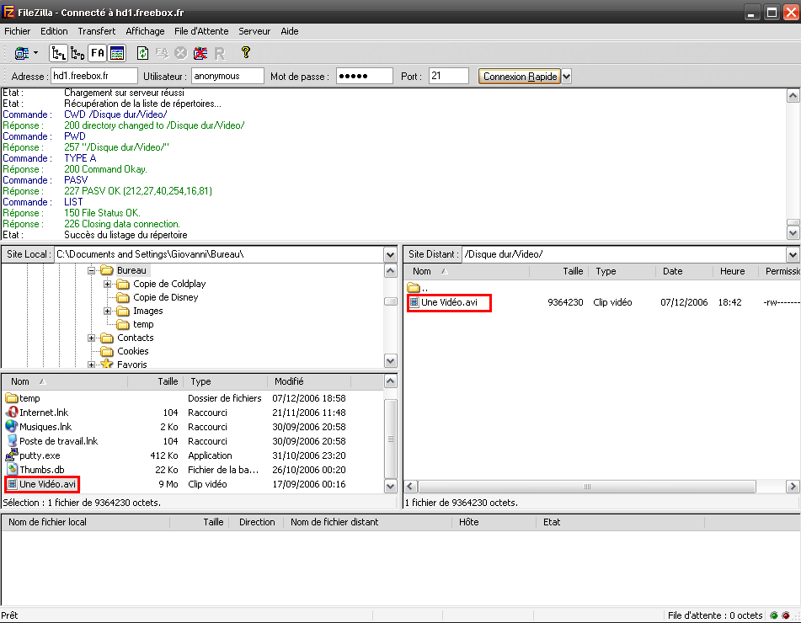The height and width of the screenshot is (623, 801).
Task: Sort the remote files by the Date column
Action: coord(684,271)
